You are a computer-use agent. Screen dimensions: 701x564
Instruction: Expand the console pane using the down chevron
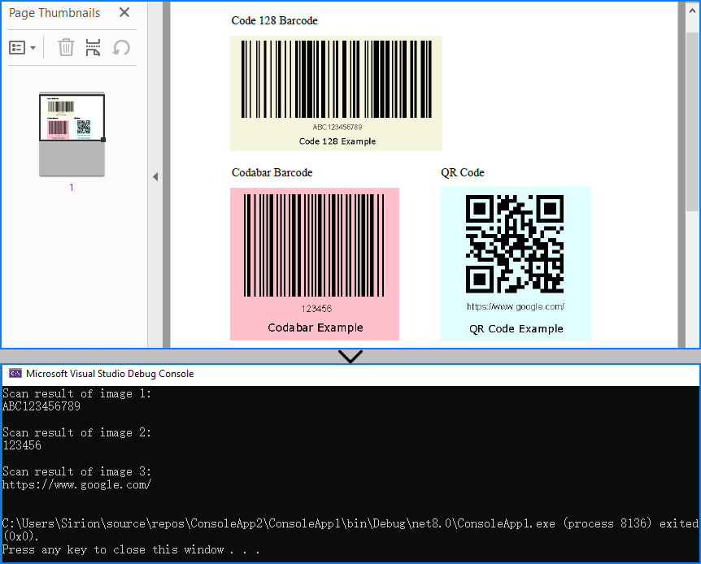click(350, 357)
